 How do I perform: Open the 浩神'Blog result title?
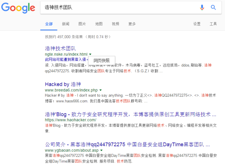tap(131, 114)
